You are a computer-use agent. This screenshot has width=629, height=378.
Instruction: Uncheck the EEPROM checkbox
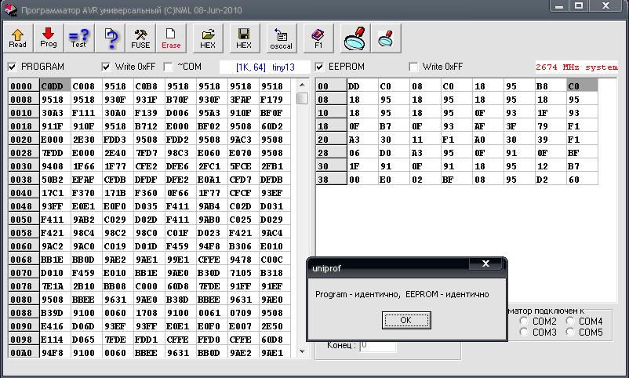(x=320, y=67)
